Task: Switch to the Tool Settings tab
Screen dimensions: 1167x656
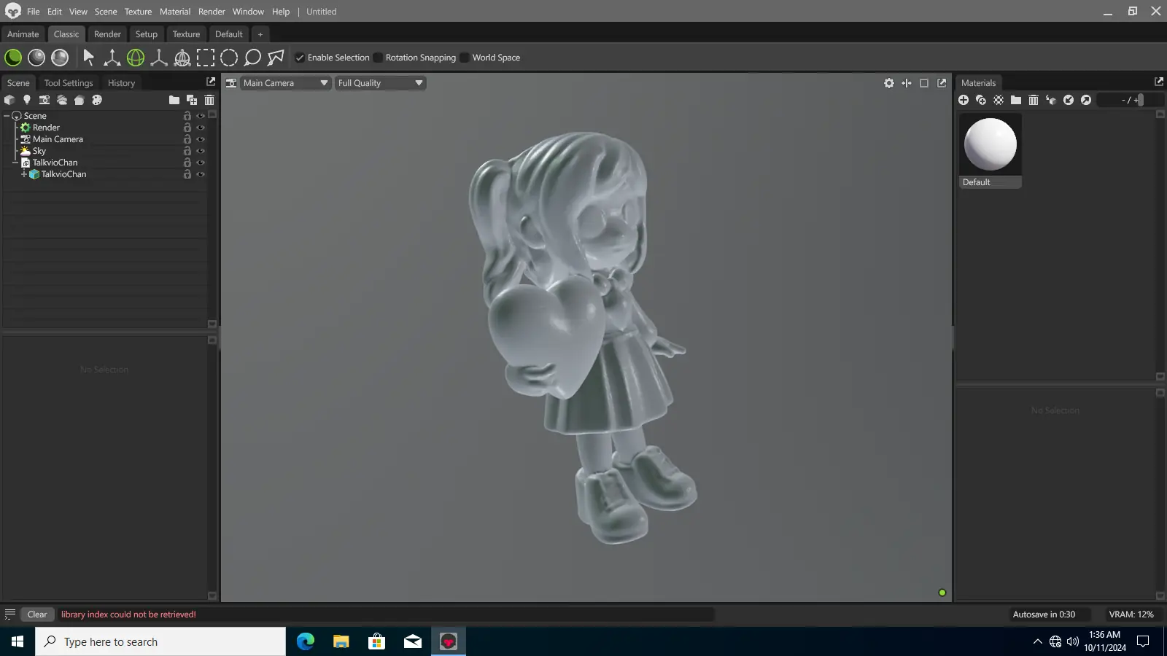Action: 69,83
